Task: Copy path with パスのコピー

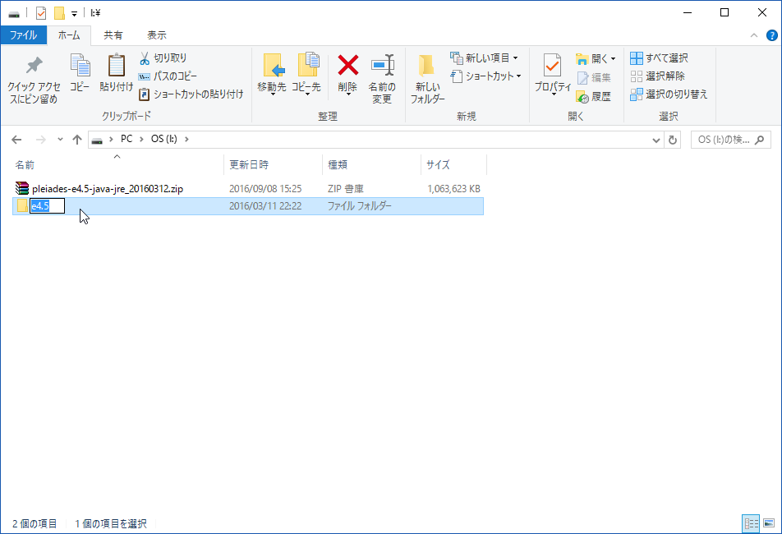Action: 168,76
